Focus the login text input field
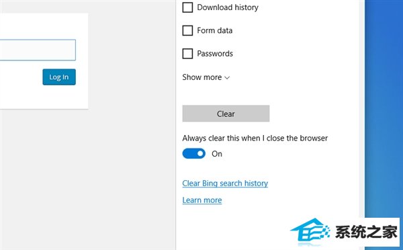 [x=38, y=50]
